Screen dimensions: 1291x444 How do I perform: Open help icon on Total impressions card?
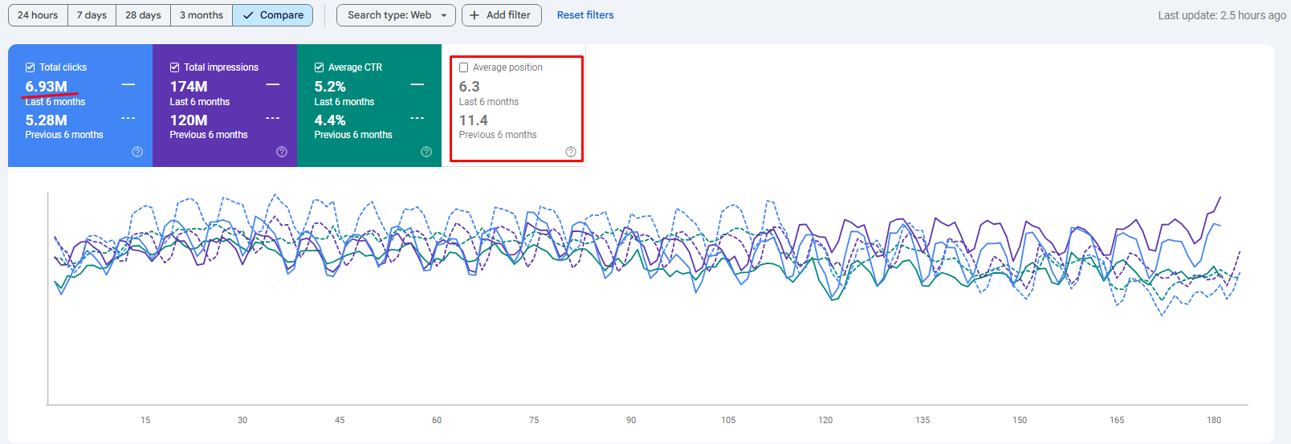click(x=282, y=152)
